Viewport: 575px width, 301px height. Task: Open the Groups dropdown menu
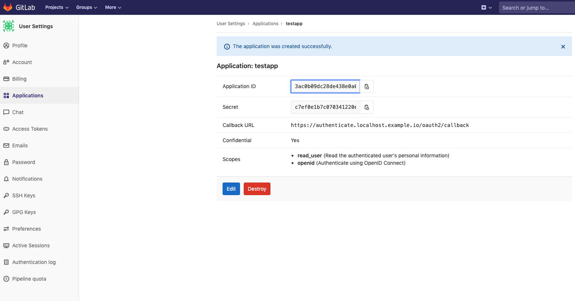86,7
